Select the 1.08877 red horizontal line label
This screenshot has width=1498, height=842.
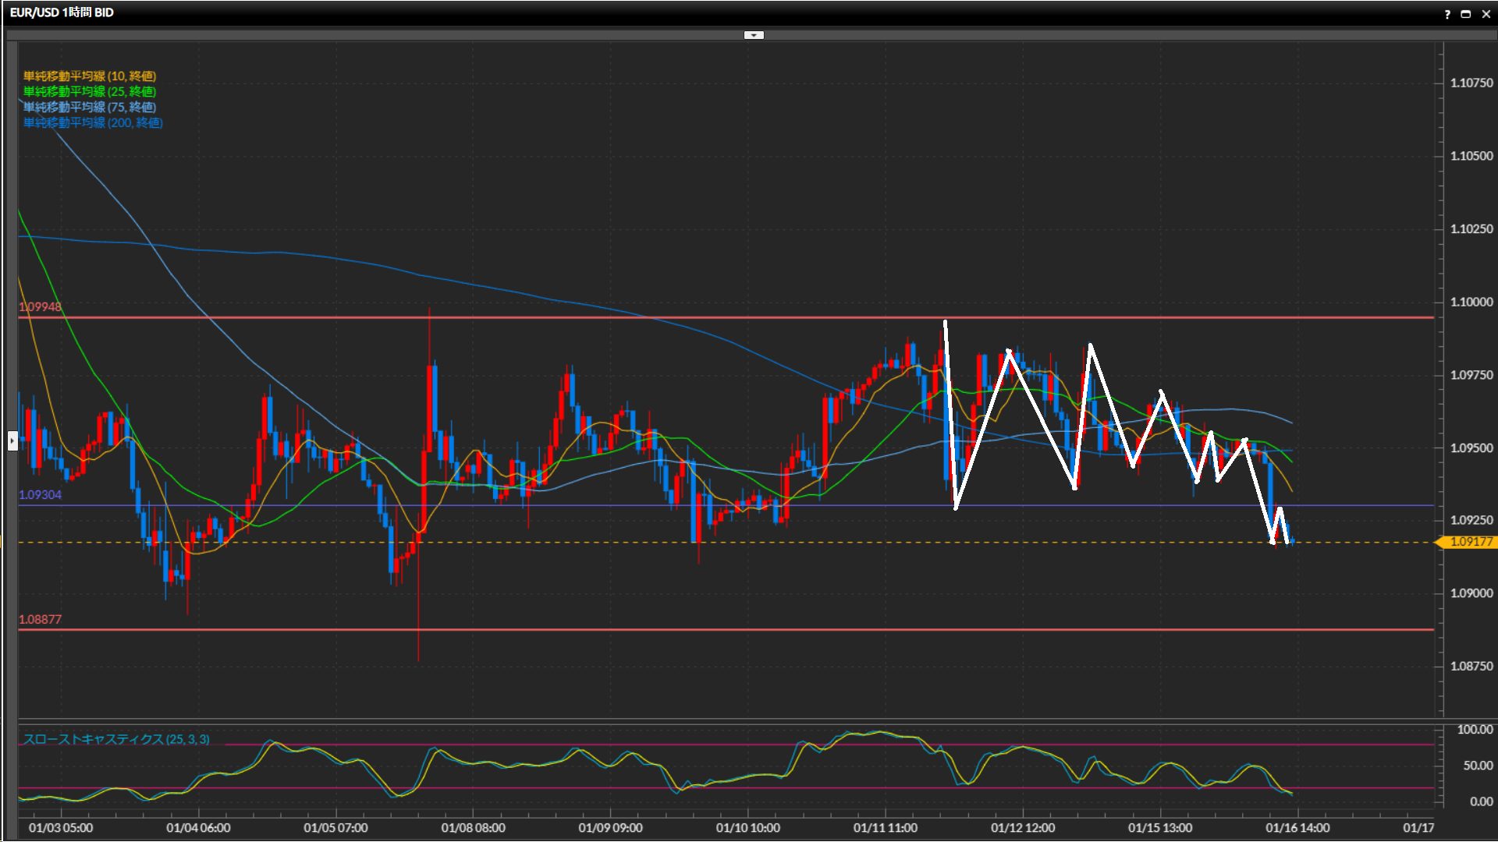pos(40,619)
